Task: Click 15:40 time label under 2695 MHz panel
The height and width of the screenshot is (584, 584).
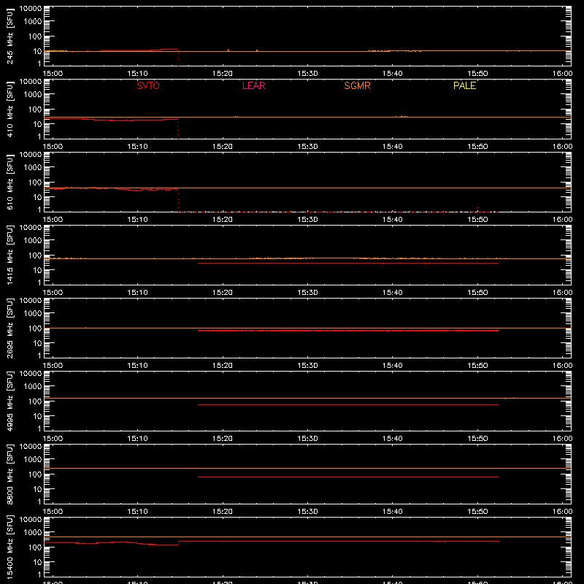Action: click(392, 366)
